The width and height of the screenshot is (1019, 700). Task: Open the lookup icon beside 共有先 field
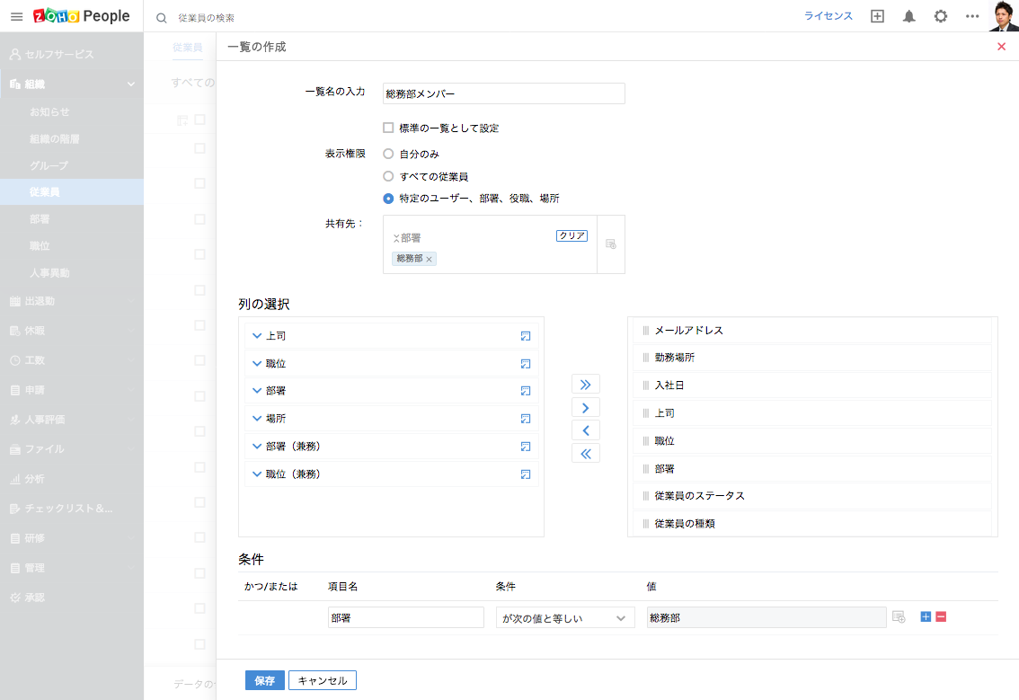coord(611,244)
